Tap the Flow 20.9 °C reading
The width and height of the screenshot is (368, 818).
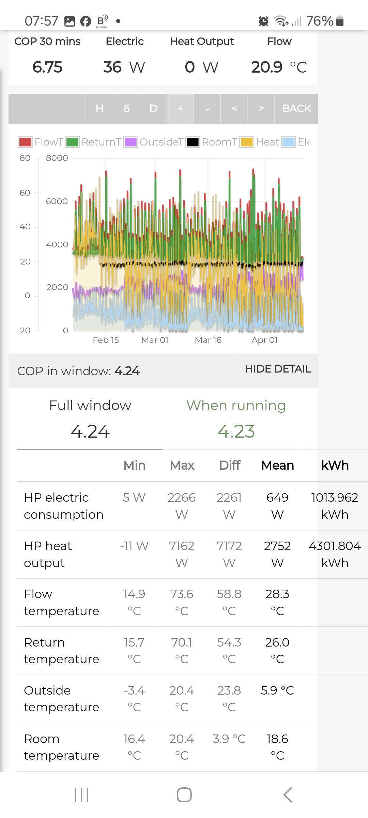point(279,67)
